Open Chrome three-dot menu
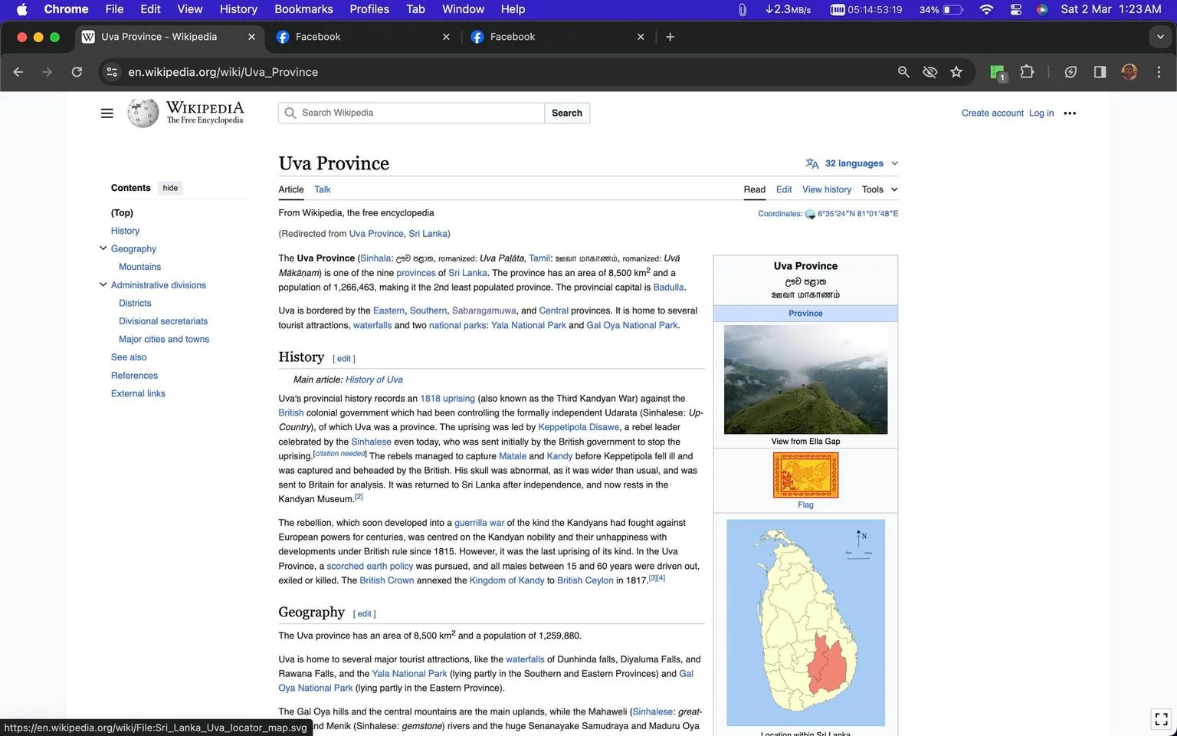The height and width of the screenshot is (736, 1177). (1159, 72)
